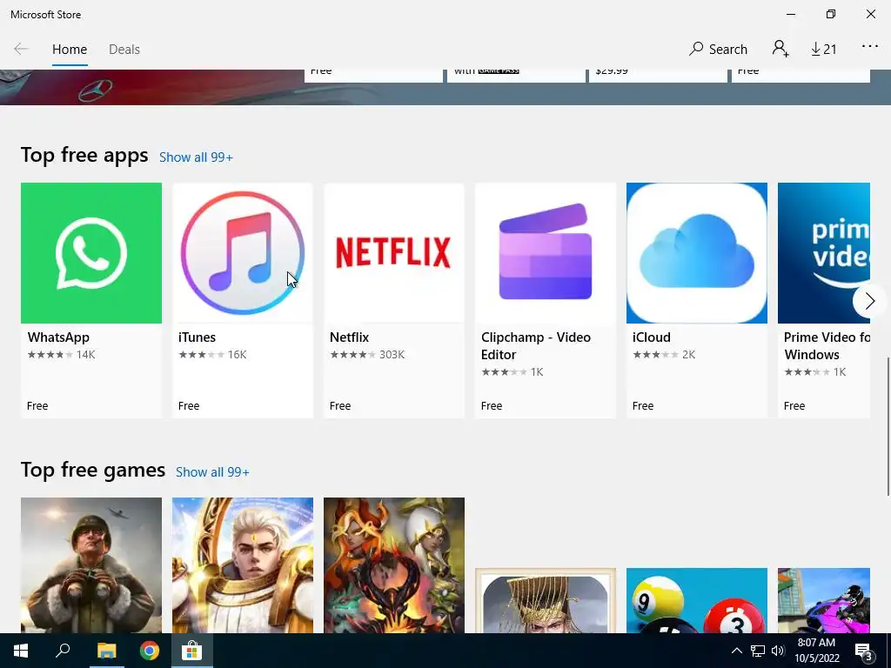Screen dimensions: 891x668
Task: Open the emperor portrait game thumbnail
Action: coord(546,600)
